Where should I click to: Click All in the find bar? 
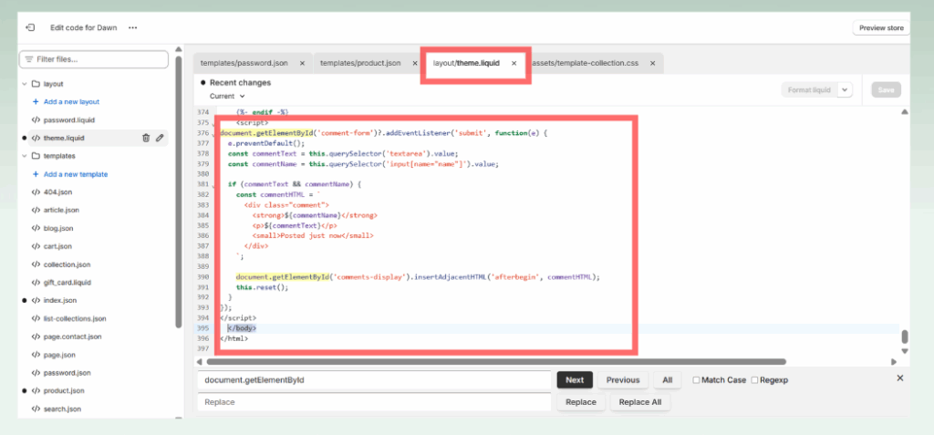(x=667, y=380)
